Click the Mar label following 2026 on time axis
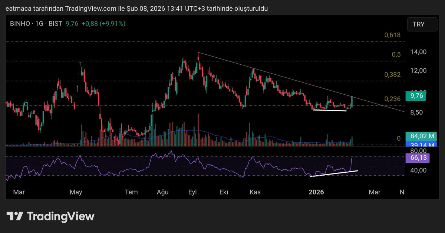 pos(375,192)
